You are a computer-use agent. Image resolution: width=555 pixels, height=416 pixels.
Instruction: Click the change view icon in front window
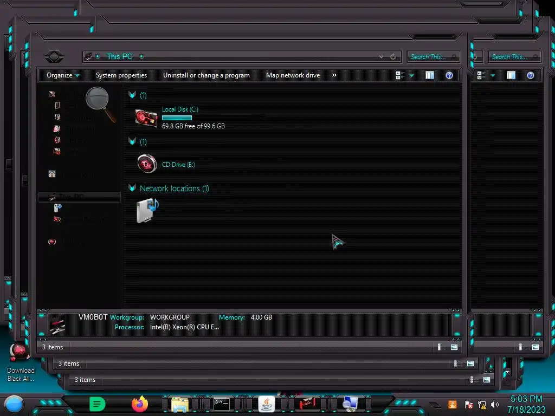click(x=401, y=75)
